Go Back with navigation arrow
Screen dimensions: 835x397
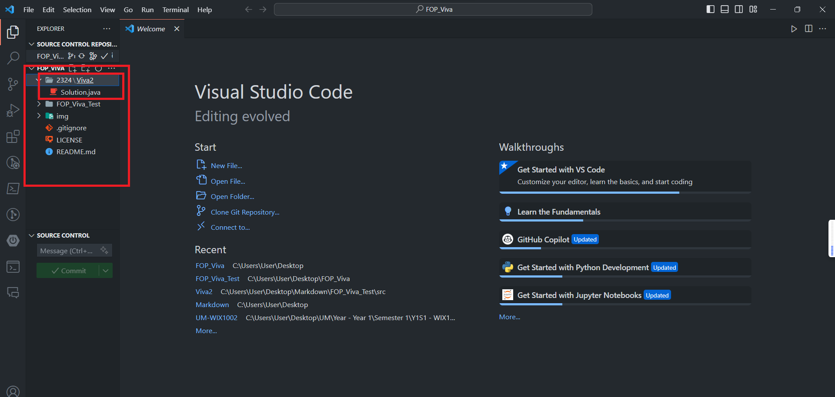[x=248, y=9]
